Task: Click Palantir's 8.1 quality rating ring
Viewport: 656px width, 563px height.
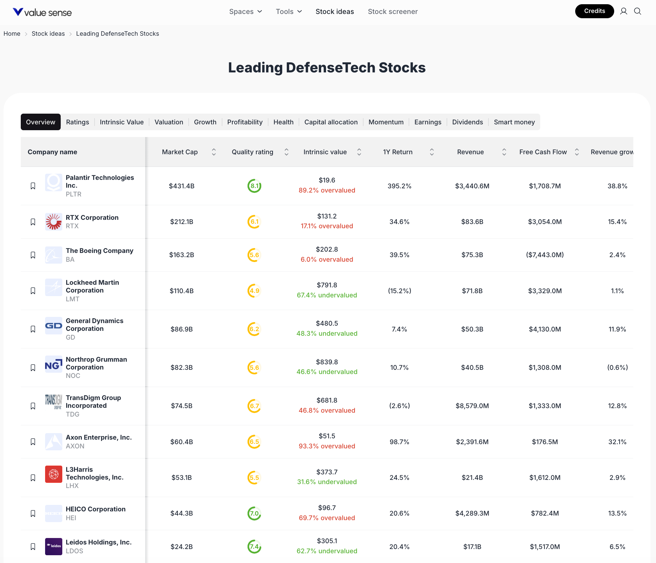Action: tap(254, 186)
